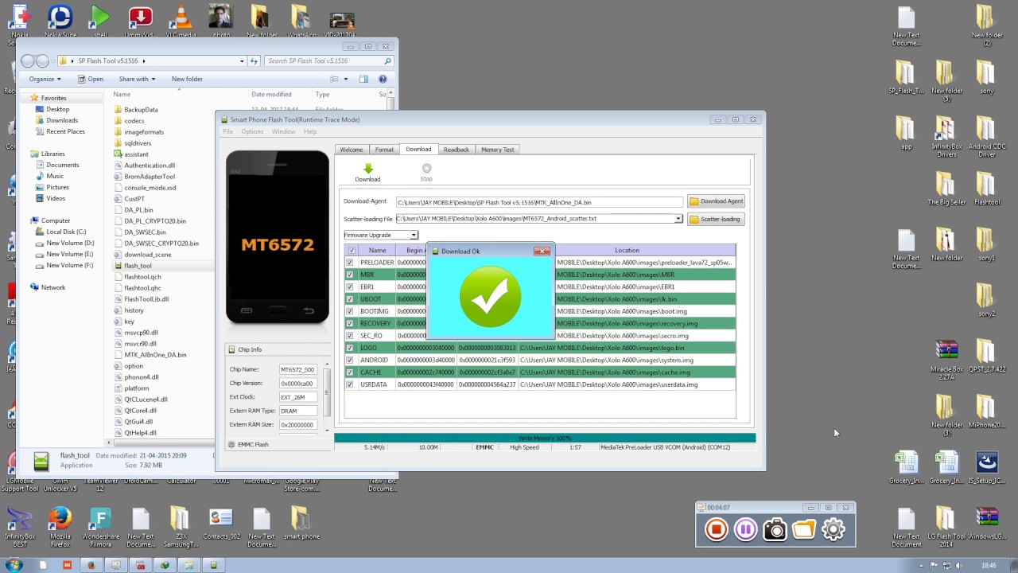Switch to the Memory Test tab

point(498,150)
